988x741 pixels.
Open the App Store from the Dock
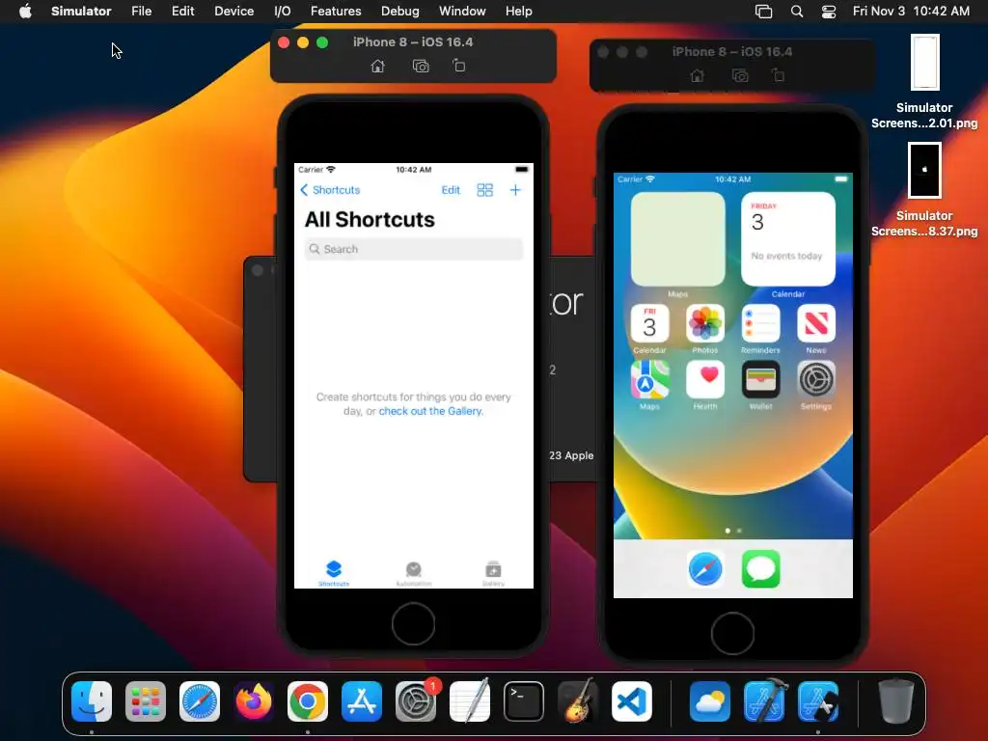pos(362,701)
